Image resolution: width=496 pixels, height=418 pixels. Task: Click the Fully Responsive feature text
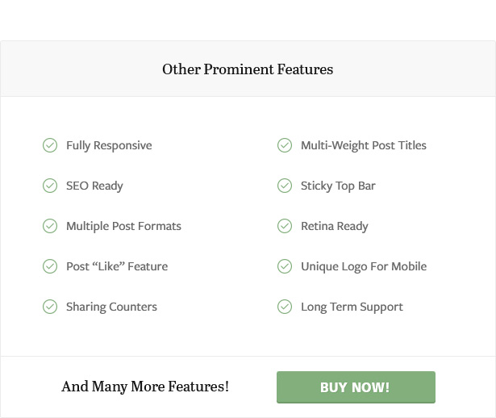[x=109, y=145]
